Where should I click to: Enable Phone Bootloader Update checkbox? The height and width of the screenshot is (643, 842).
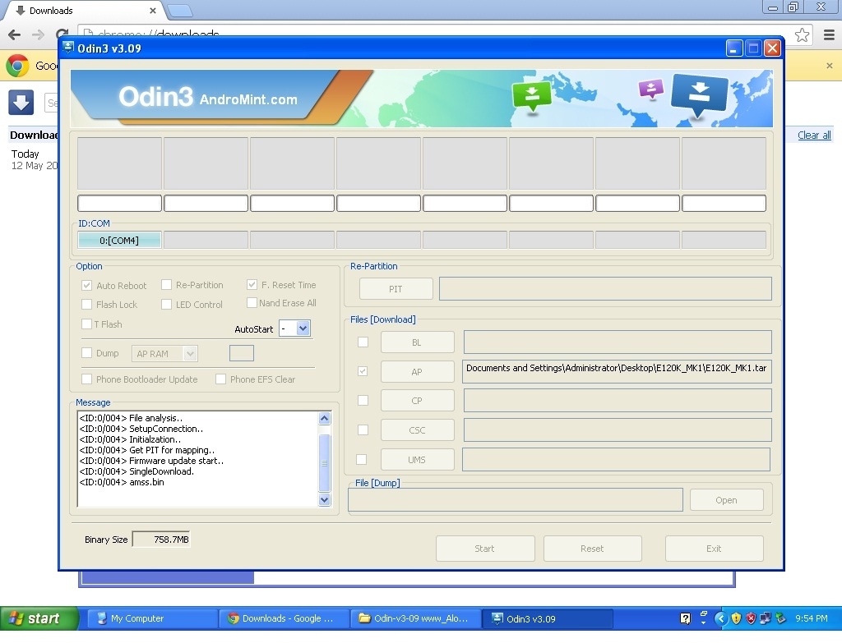tap(86, 379)
